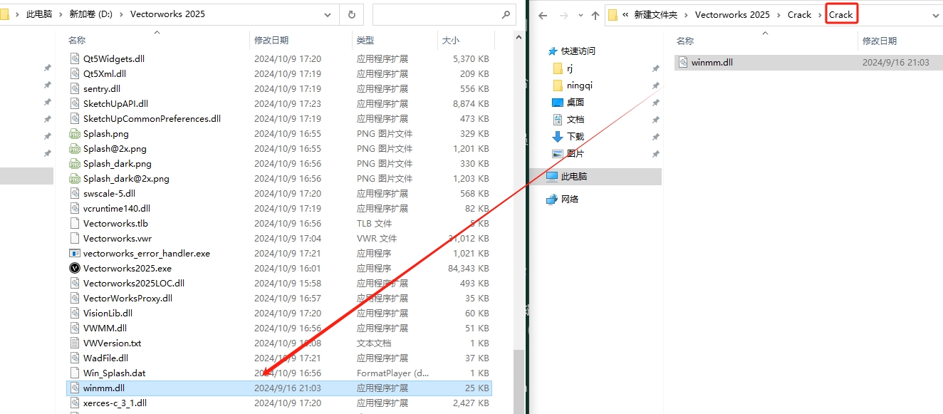Expand the 此电脑 breadcrumb chevron in left window
943x414 pixels.
click(61, 14)
